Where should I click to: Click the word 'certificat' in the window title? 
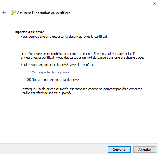[x=63, y=13]
